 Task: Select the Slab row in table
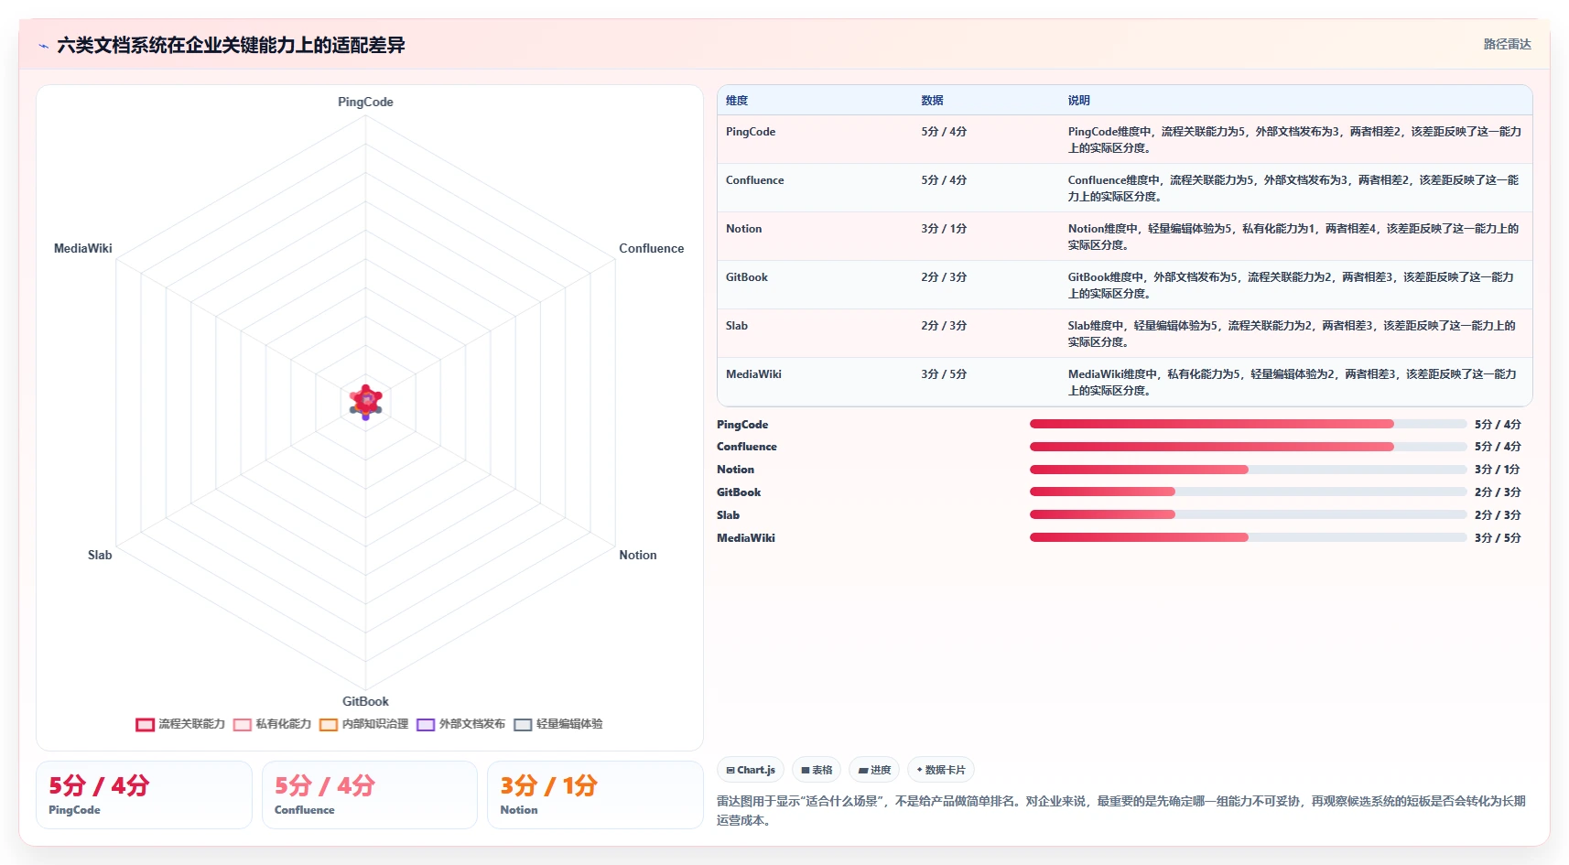pos(1124,333)
